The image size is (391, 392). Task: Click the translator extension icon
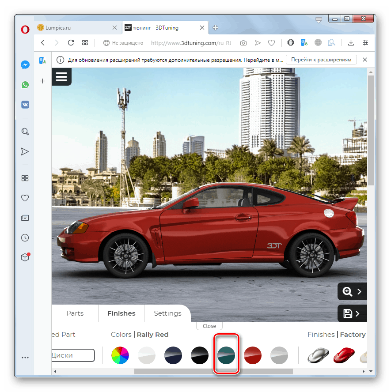tap(304, 42)
